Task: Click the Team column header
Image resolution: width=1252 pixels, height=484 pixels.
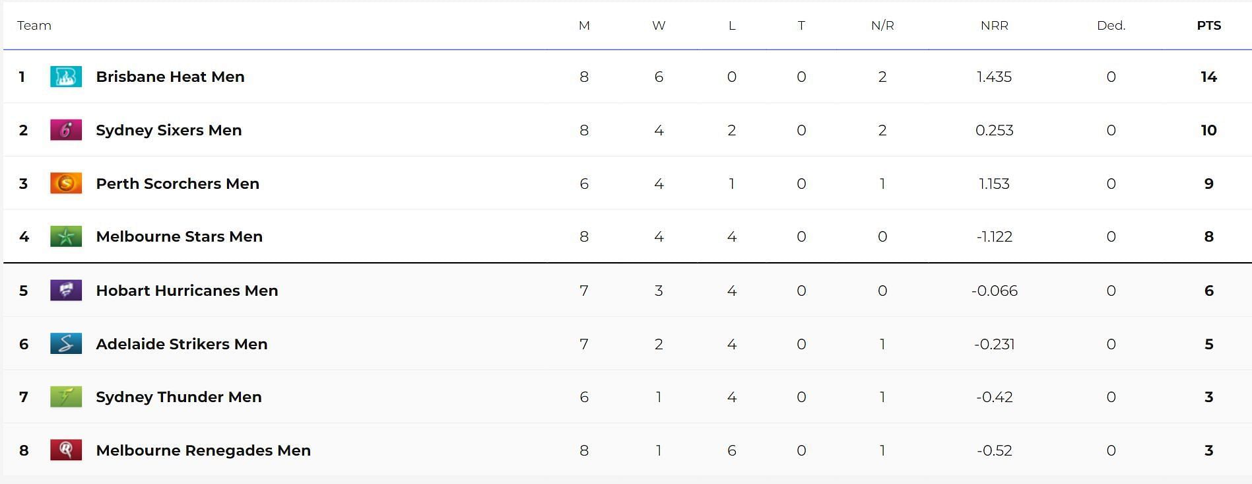Action: point(34,26)
